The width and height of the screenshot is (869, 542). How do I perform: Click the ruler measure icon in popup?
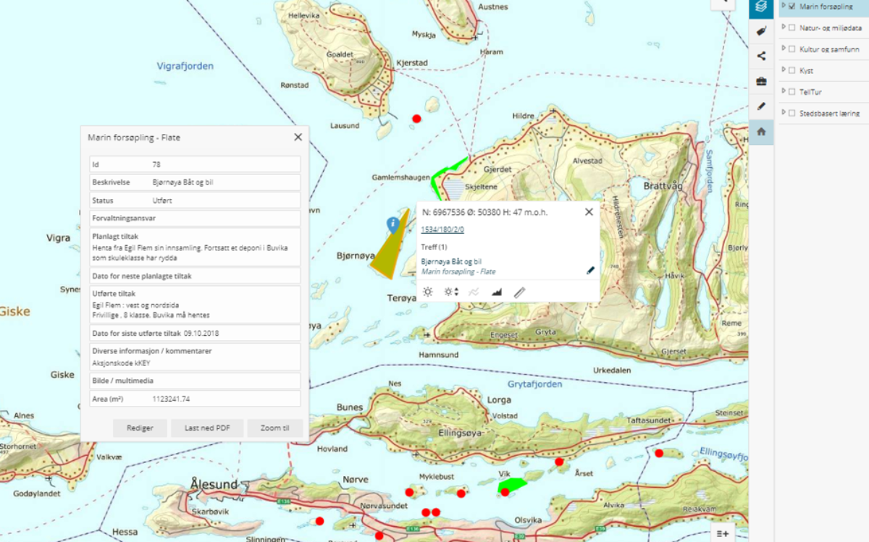[x=519, y=292]
